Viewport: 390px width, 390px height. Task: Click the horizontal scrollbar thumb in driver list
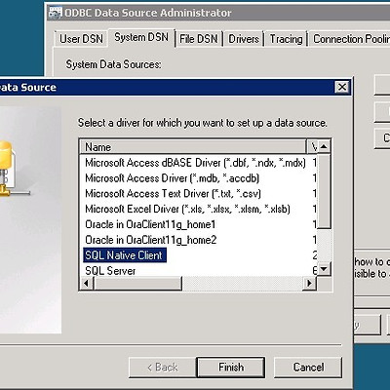[137, 283]
